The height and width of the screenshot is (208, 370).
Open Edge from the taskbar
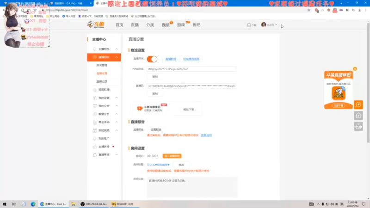pyautogui.click(x=33, y=204)
